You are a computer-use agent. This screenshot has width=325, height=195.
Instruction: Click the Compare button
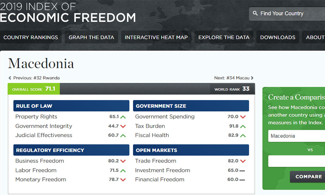[x=307, y=176]
